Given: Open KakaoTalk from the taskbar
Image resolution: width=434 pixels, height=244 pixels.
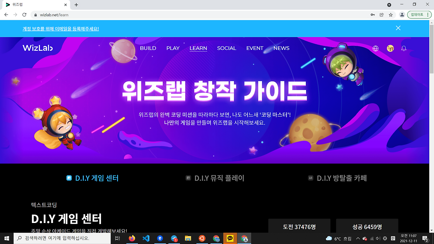Looking at the screenshot, I should 230,239.
